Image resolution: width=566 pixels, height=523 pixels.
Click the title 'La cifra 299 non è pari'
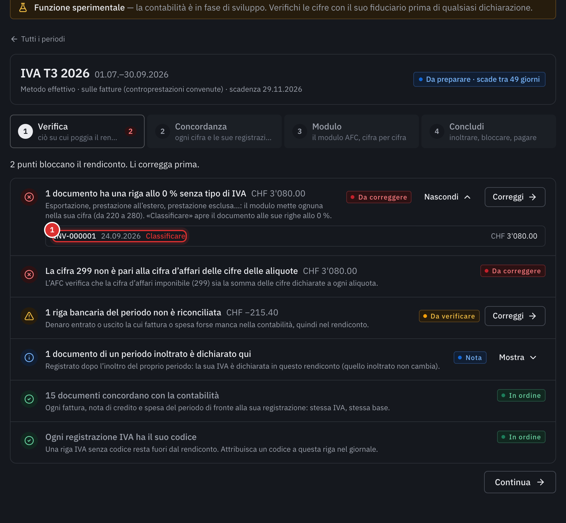click(x=172, y=271)
